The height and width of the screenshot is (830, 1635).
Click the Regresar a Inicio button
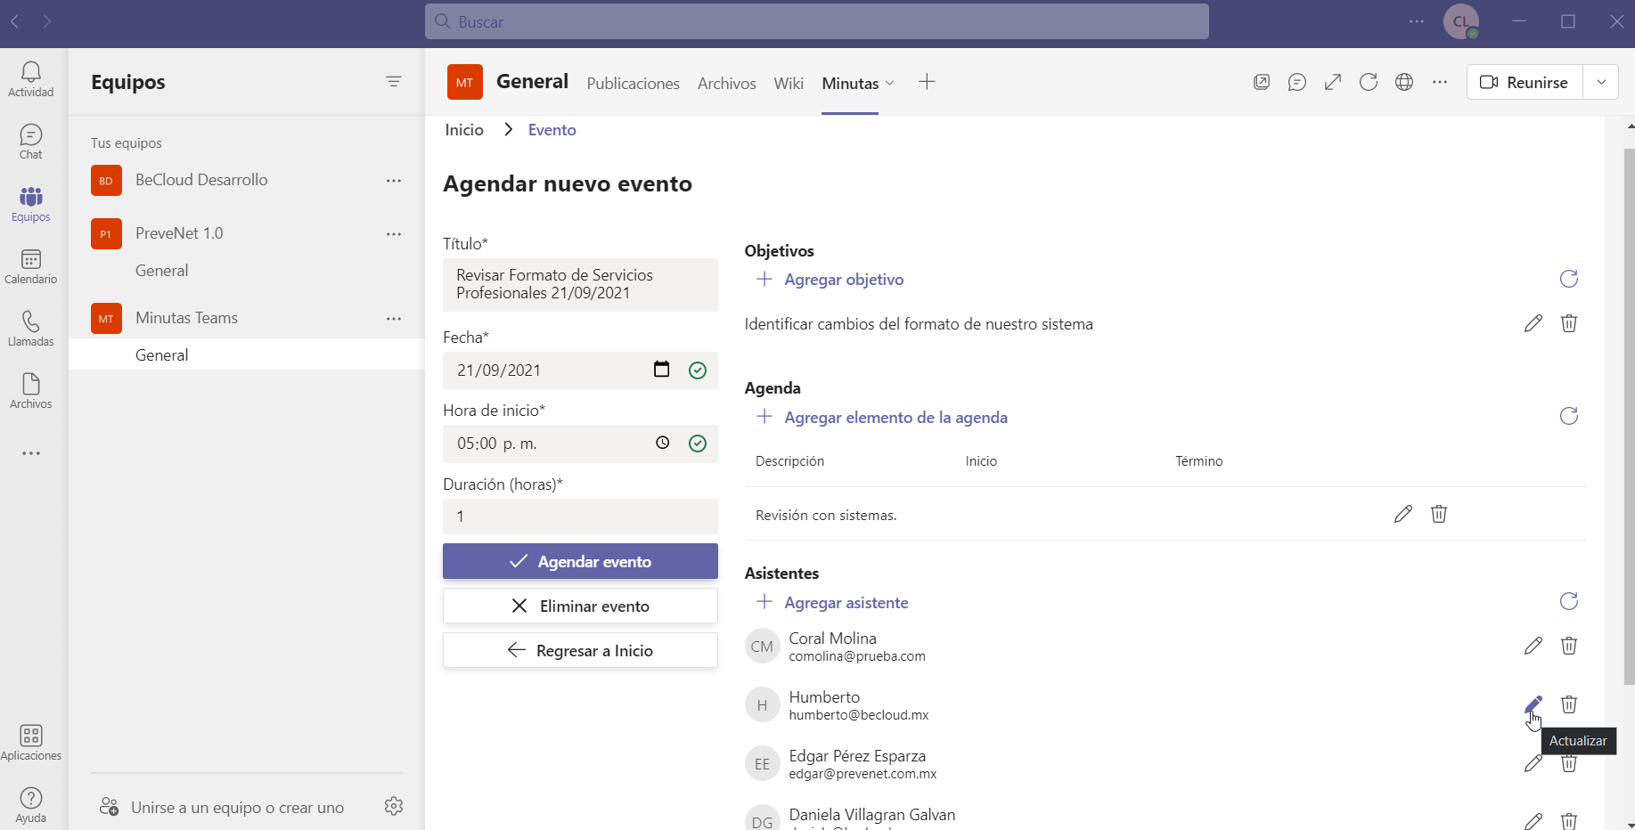tap(580, 650)
